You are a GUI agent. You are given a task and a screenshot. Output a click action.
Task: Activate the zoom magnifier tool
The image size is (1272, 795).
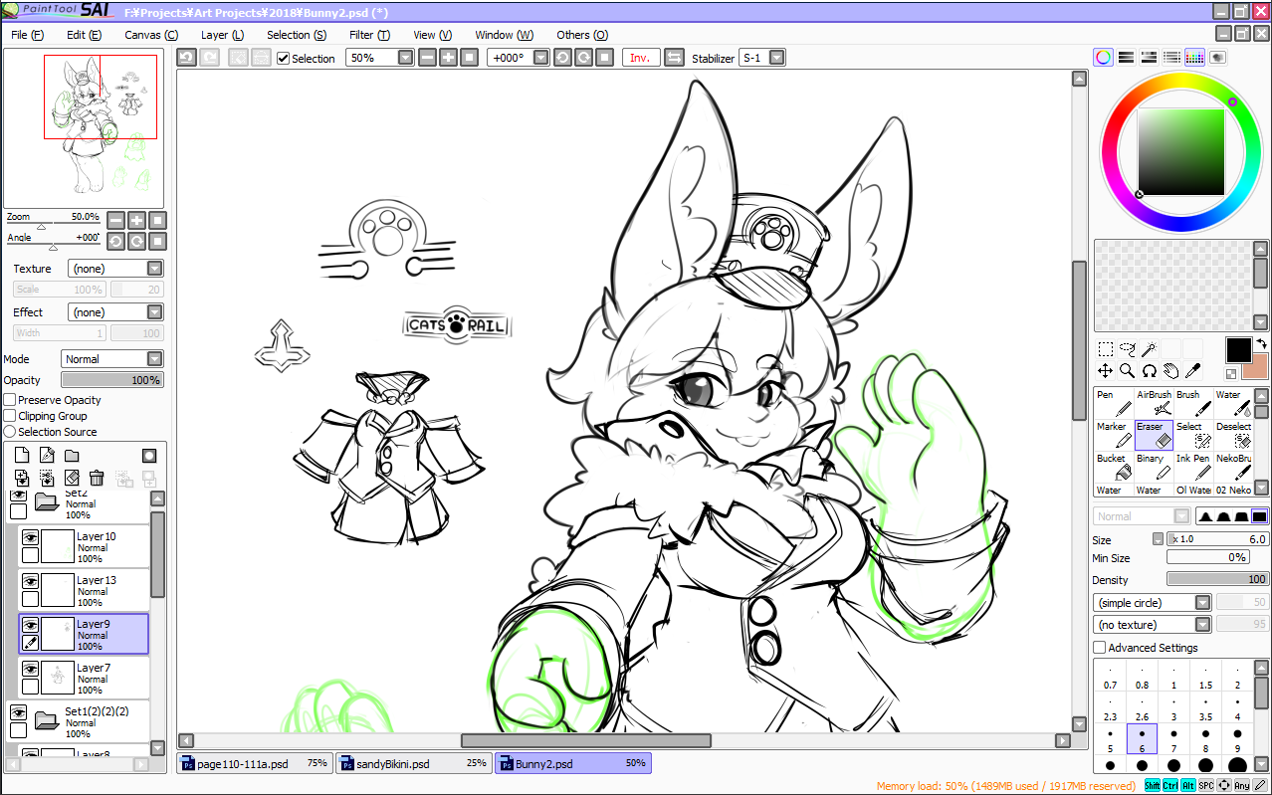pos(1127,371)
